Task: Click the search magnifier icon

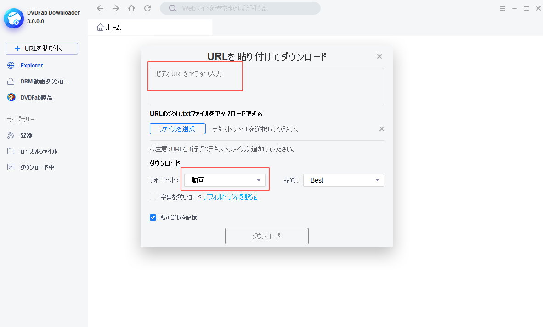Action: (173, 8)
